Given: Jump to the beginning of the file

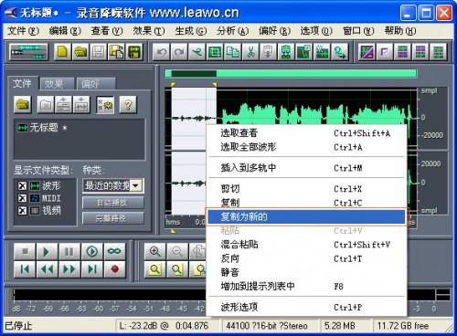Looking at the screenshot, I should (x=25, y=269).
